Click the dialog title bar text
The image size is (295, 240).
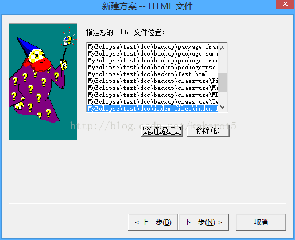(x=147, y=6)
